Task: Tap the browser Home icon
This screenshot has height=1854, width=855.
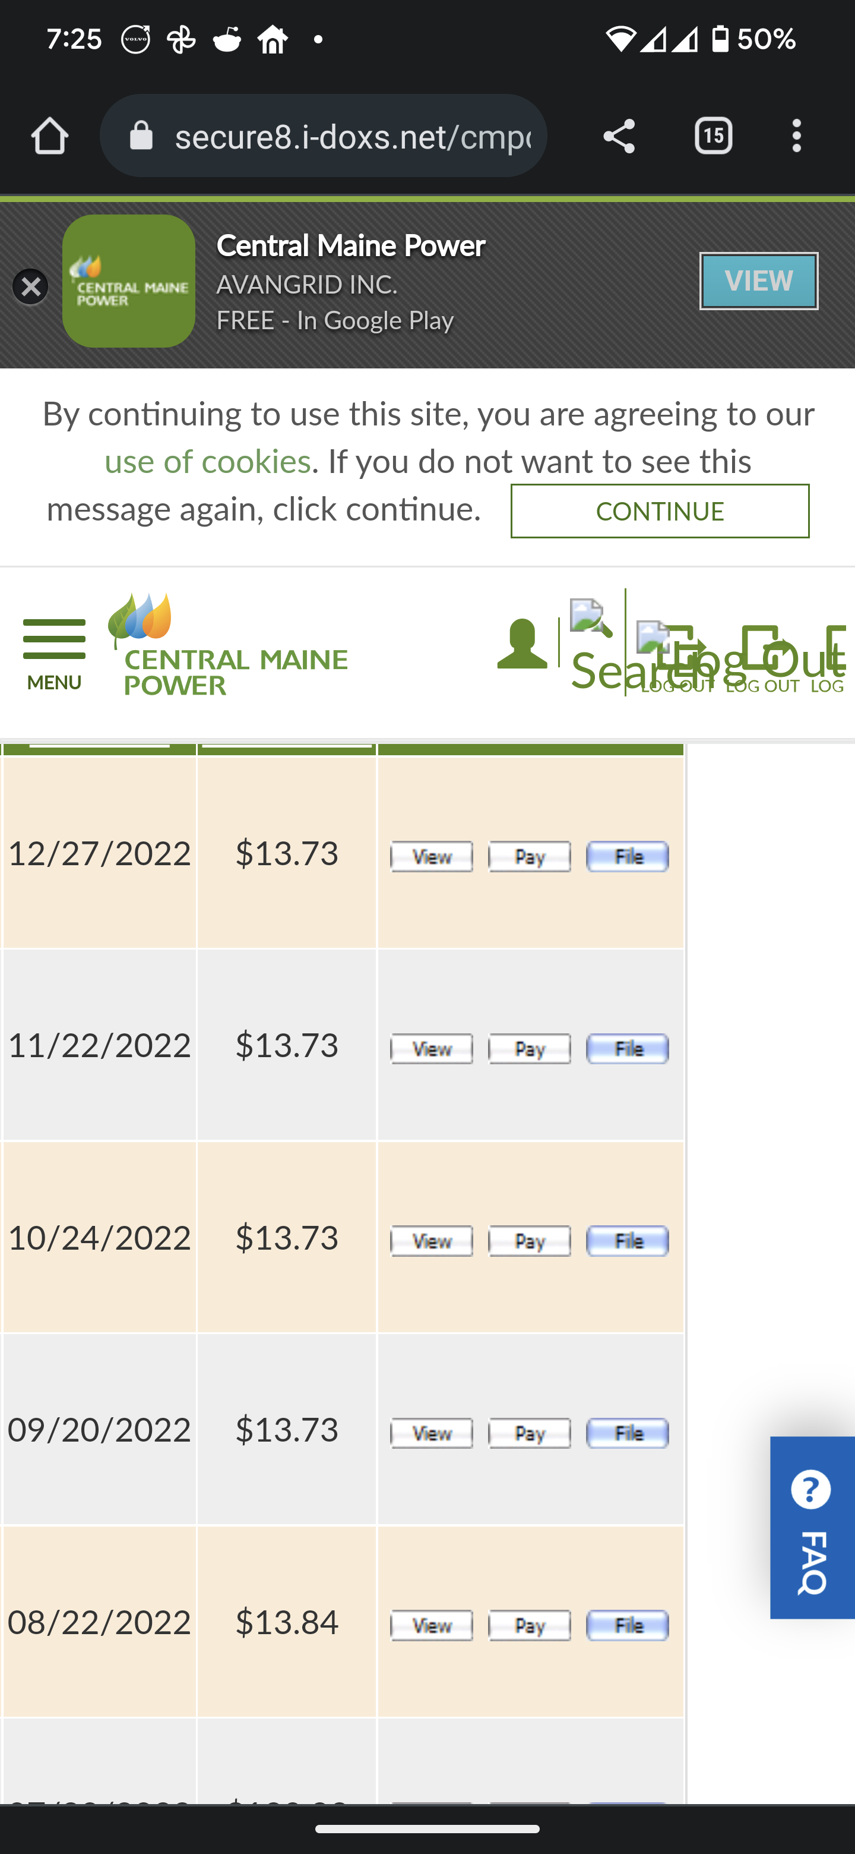Action: 50,136
